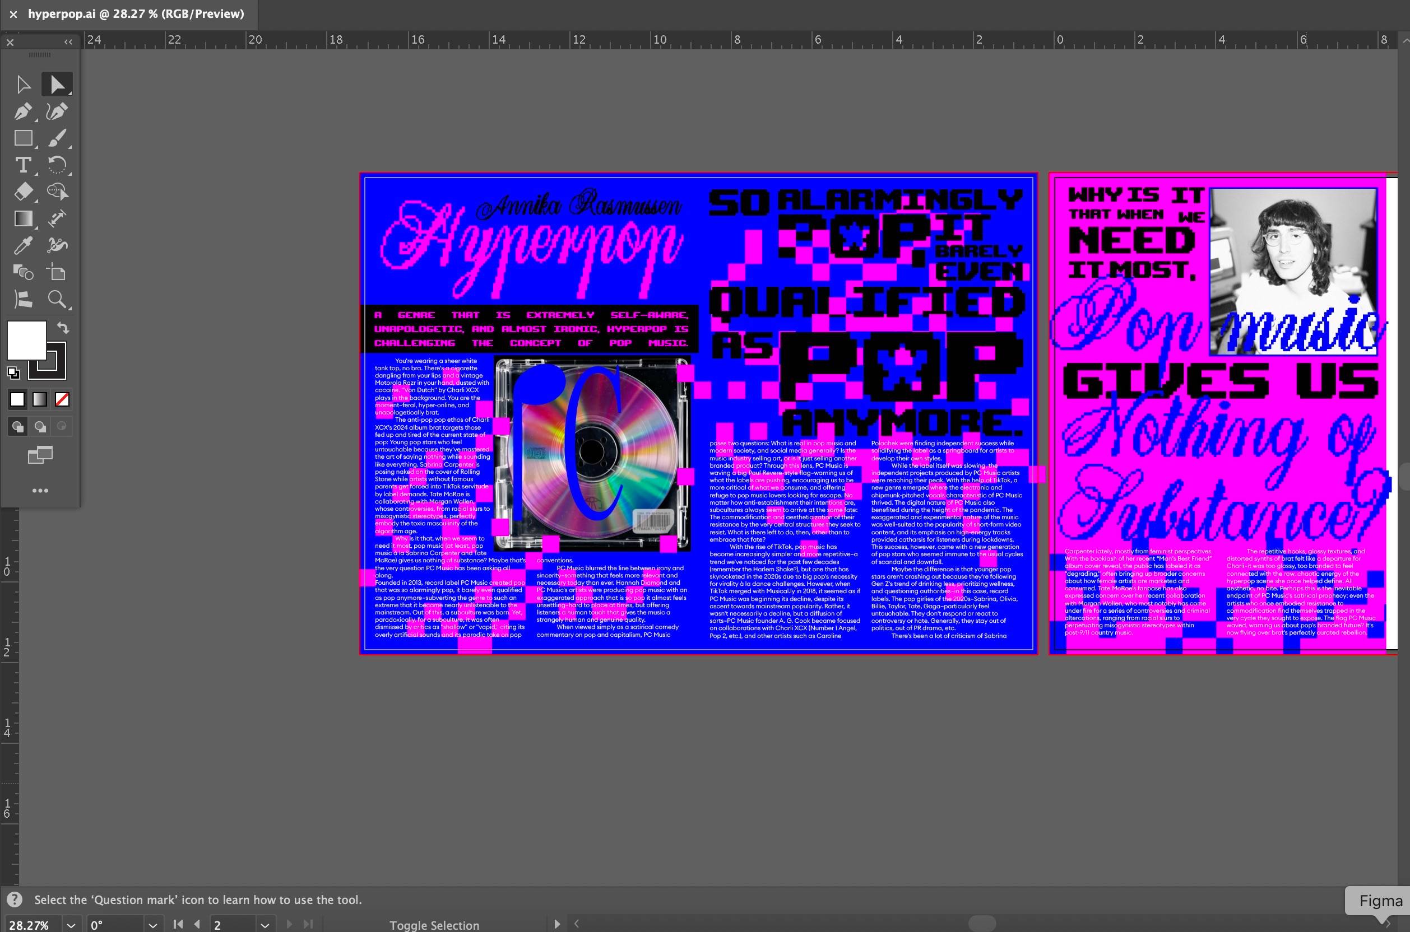Select the Rotate tool
Image resolution: width=1410 pixels, height=932 pixels.
click(x=57, y=165)
